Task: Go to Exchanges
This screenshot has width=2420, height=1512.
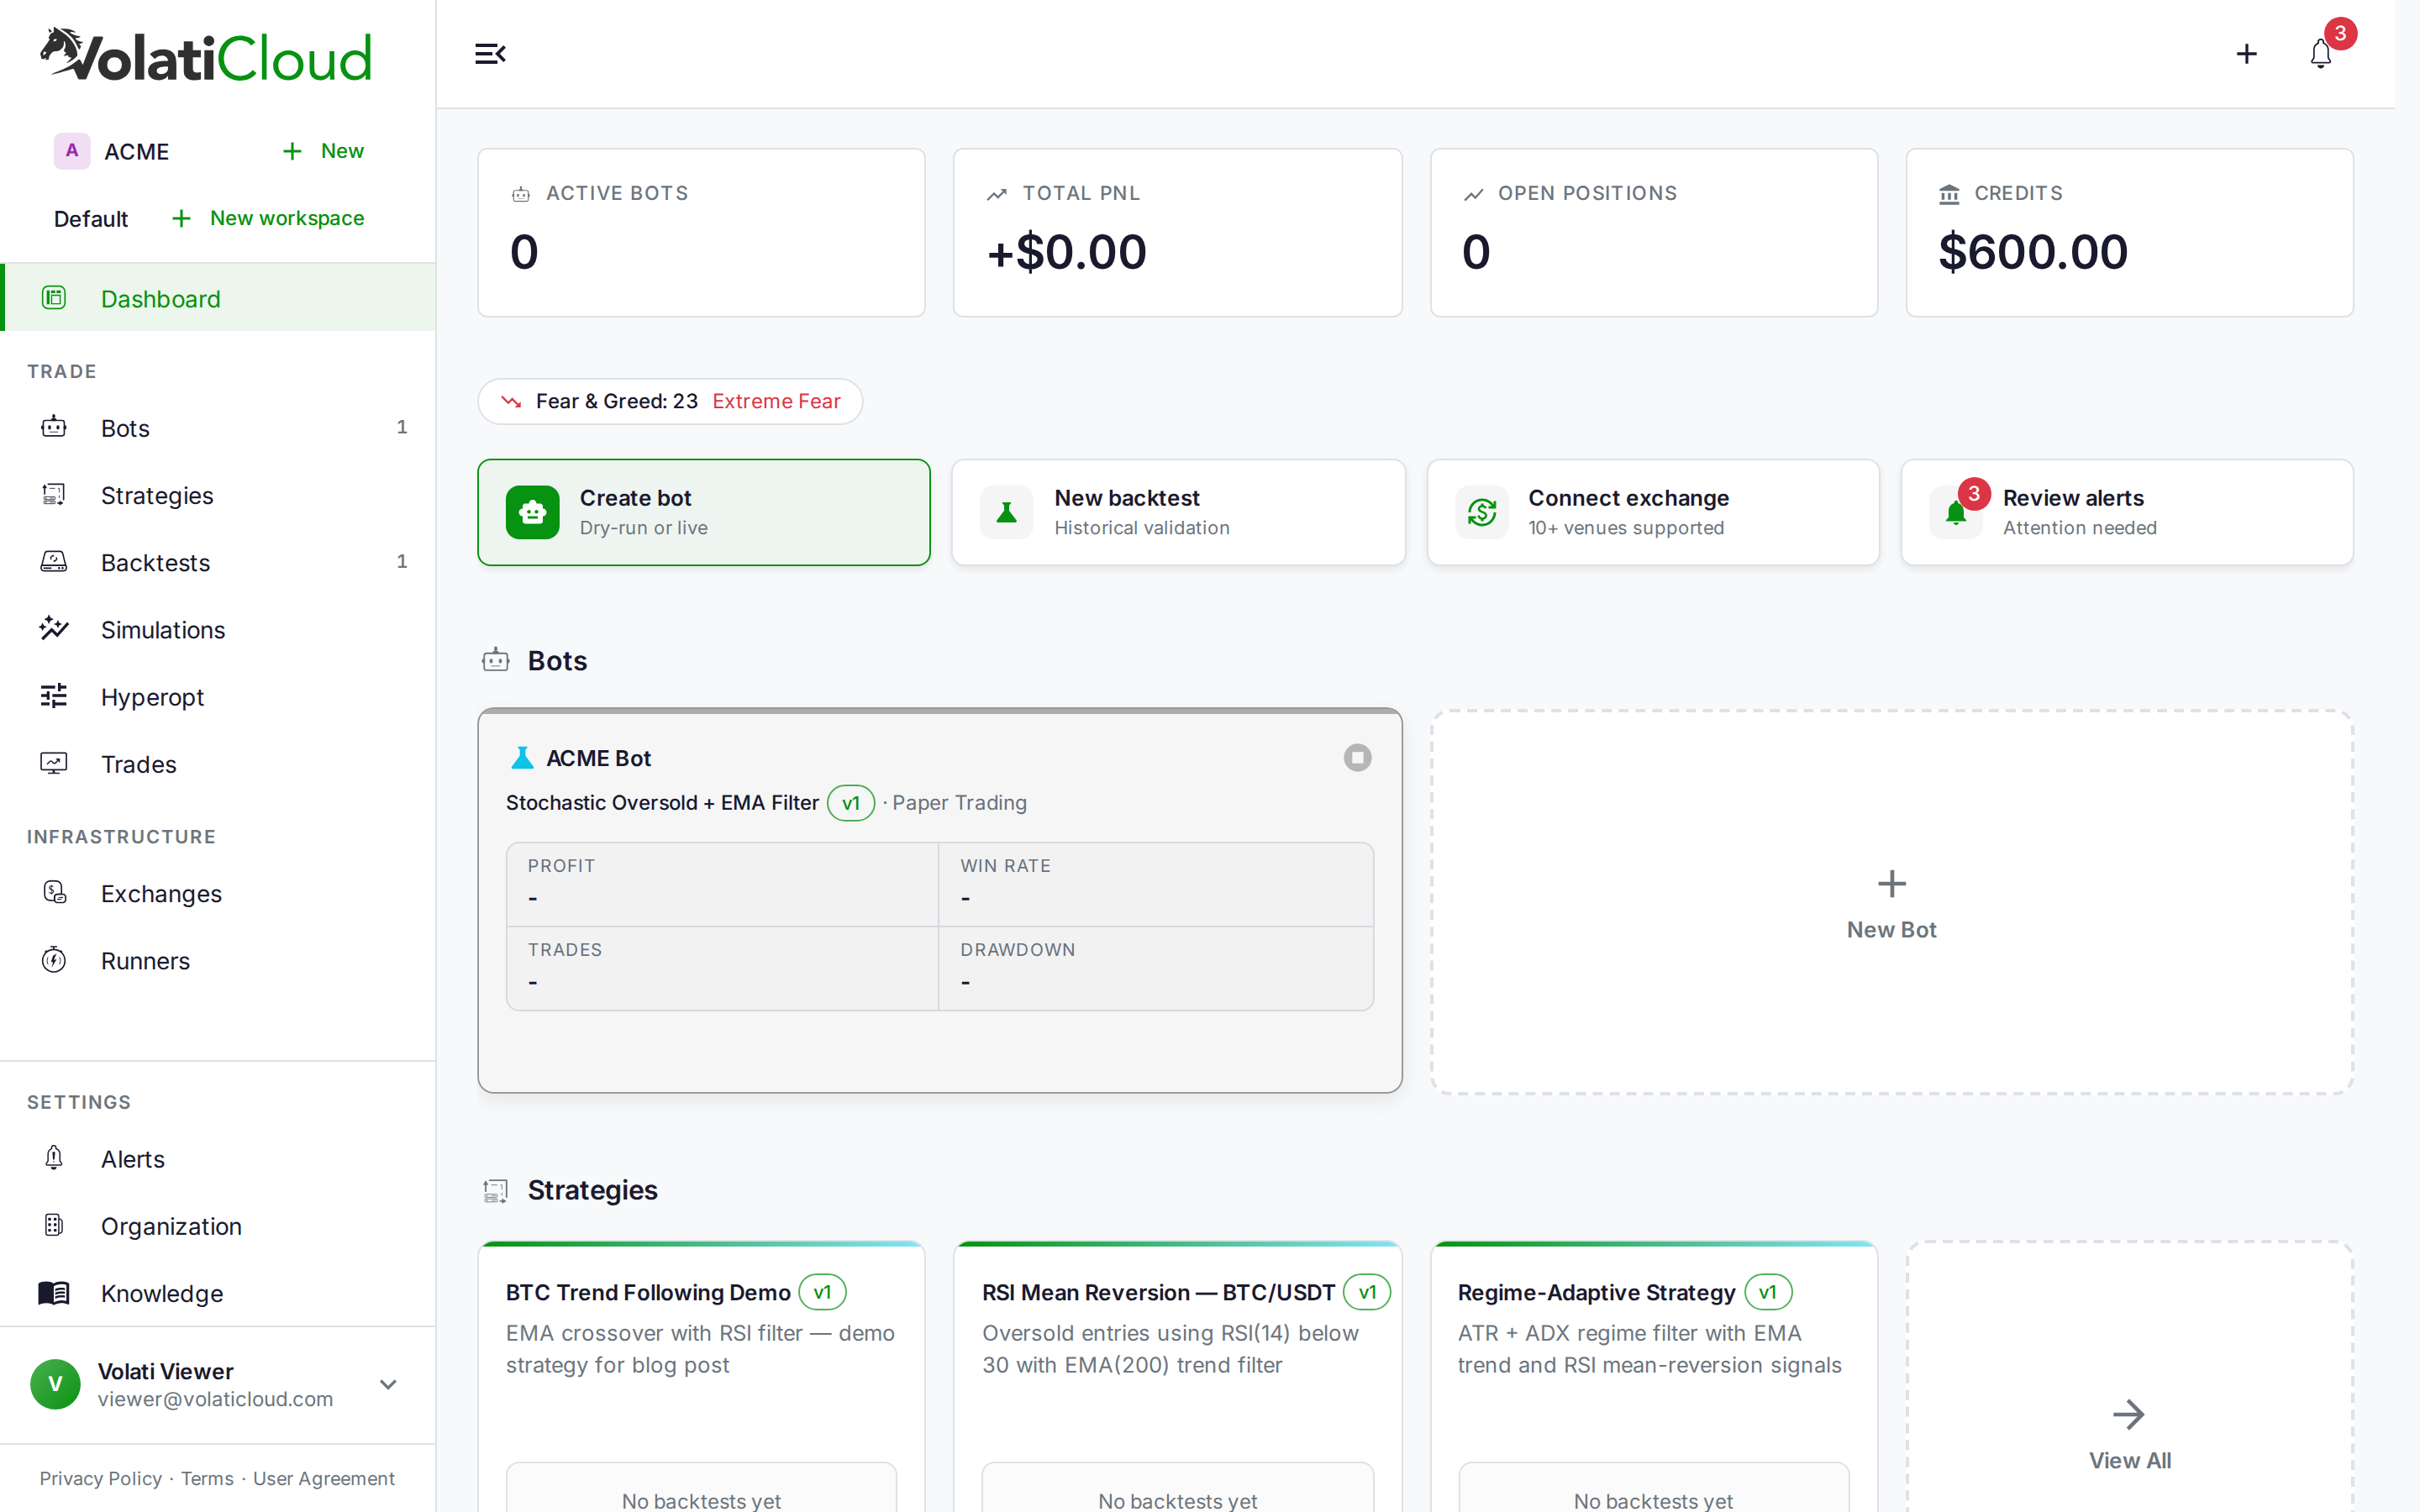Action: tap(218, 893)
